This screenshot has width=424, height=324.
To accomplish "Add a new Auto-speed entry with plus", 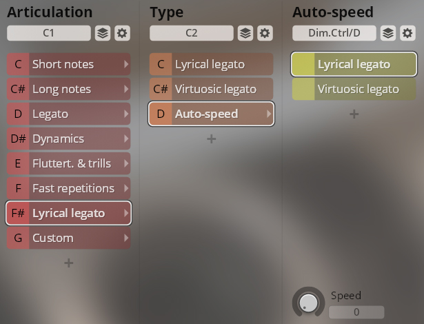I will click(354, 114).
